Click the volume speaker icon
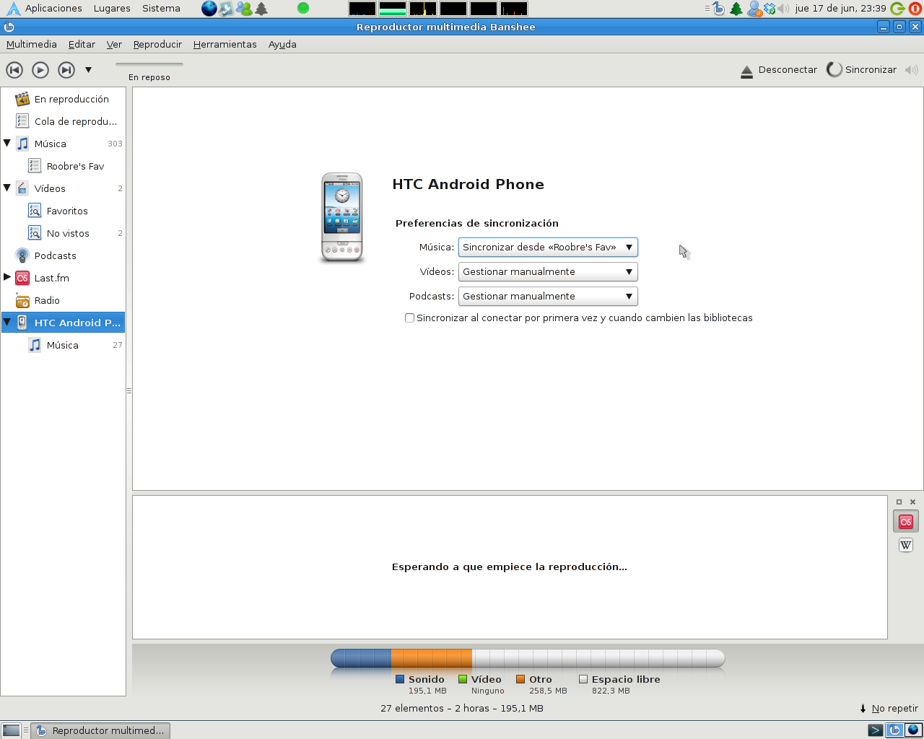This screenshot has width=924, height=739. (912, 70)
